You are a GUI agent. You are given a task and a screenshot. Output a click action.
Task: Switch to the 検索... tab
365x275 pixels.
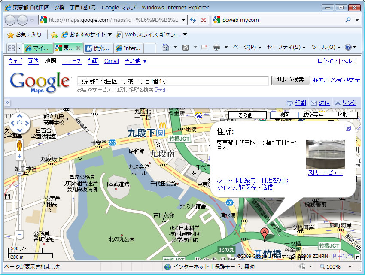tap(98, 48)
